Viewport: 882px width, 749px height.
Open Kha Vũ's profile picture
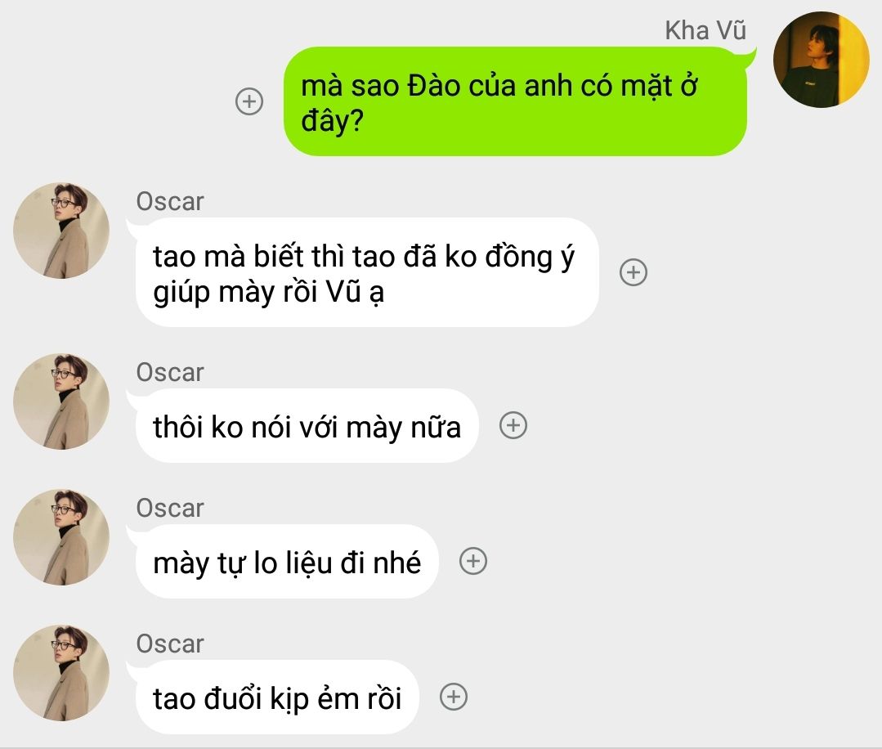click(822, 60)
